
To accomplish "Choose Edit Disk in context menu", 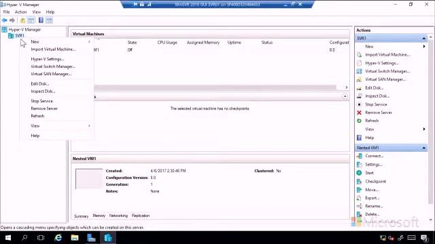I will [57, 83].
